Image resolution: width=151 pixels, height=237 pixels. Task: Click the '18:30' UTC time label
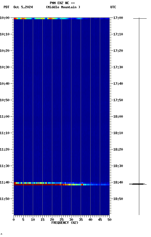pyautogui.click(x=118, y=166)
